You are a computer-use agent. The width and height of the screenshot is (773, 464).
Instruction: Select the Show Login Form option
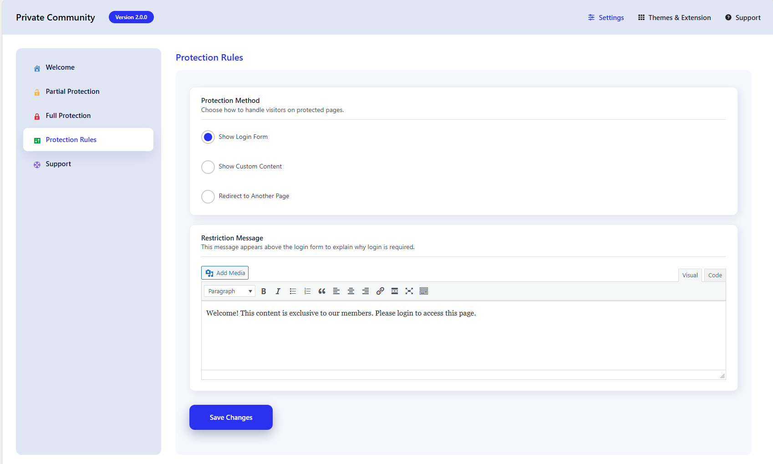click(208, 137)
